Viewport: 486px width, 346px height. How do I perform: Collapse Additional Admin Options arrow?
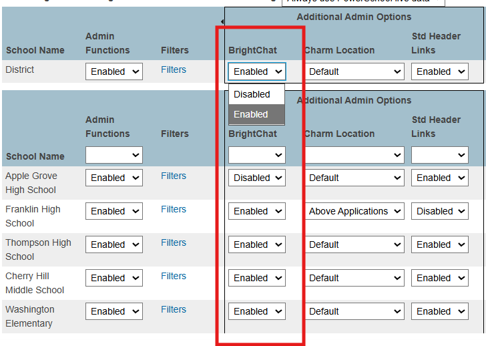(x=222, y=21)
